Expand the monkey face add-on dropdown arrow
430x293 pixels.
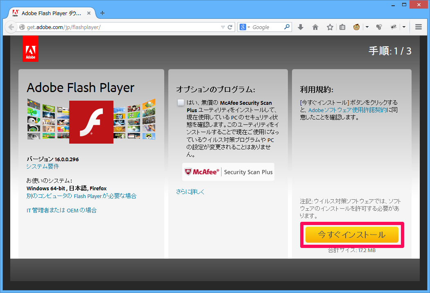tap(367, 27)
